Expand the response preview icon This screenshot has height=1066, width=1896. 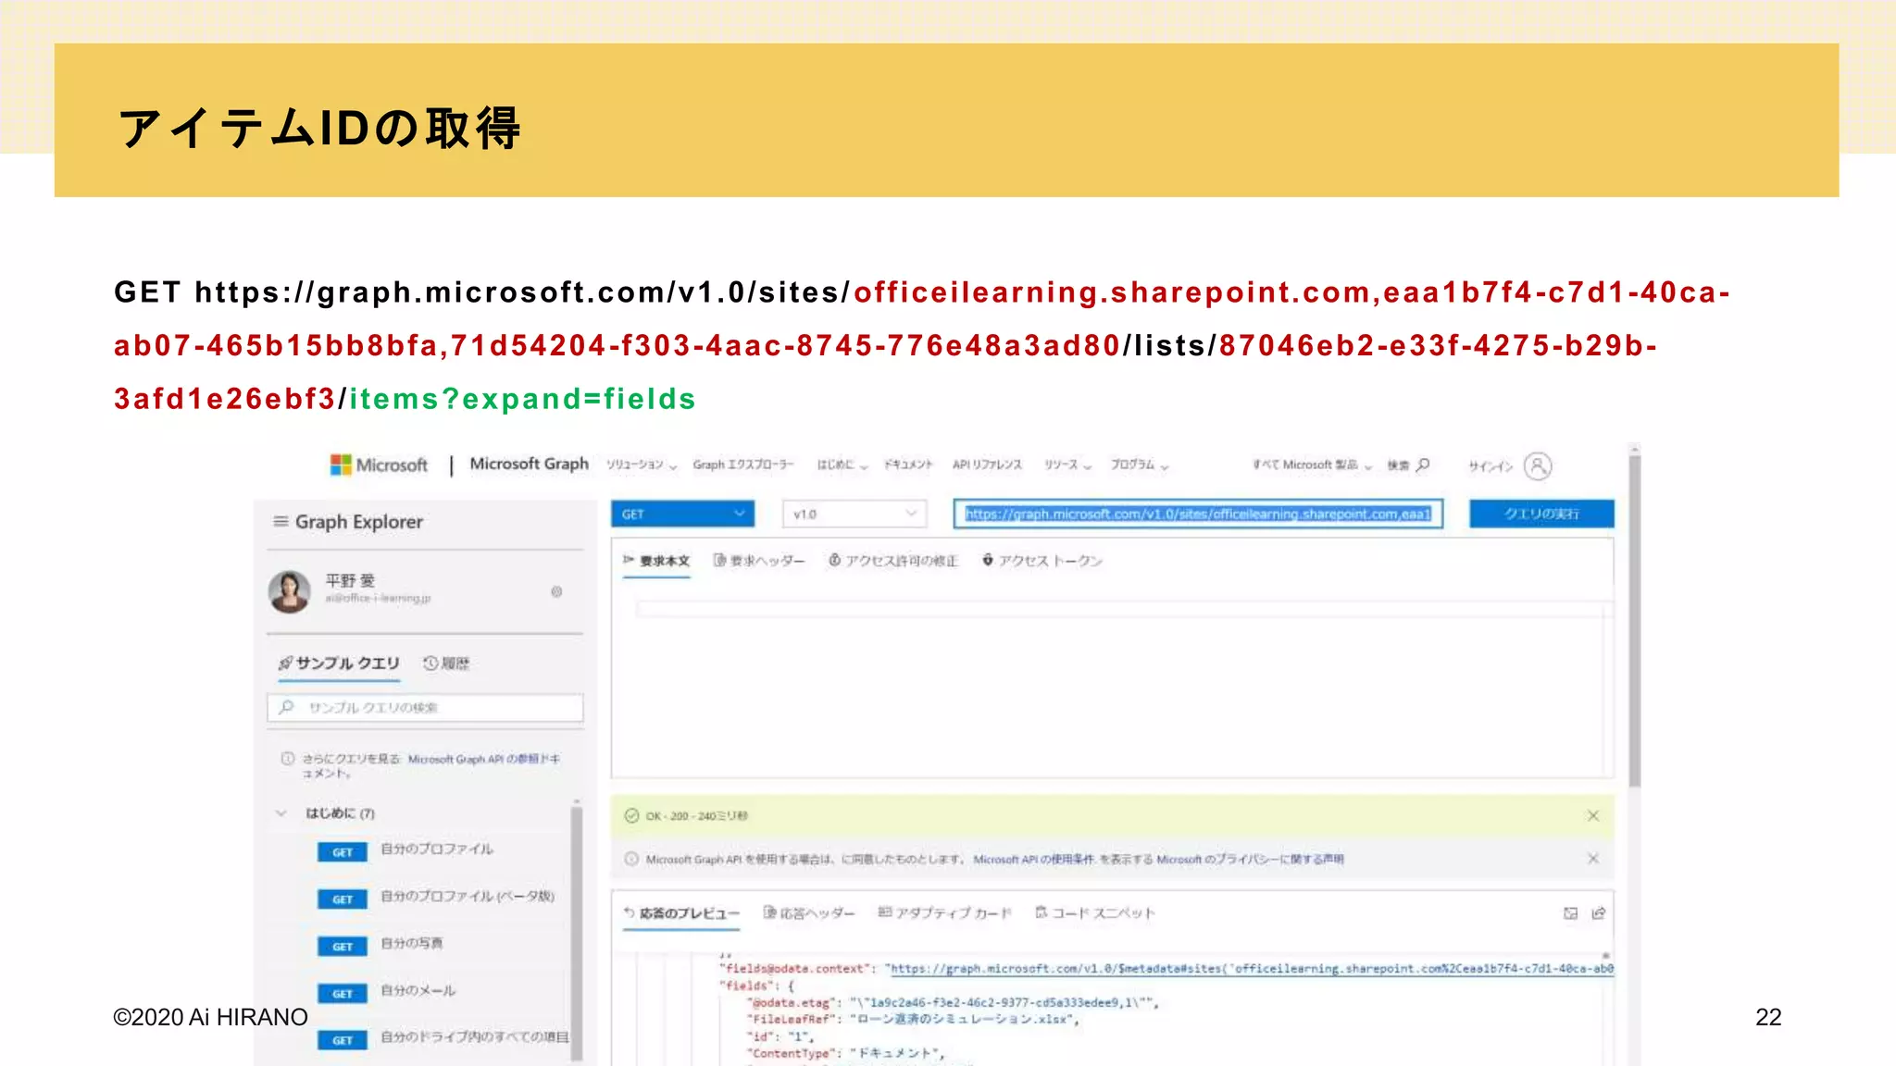[1570, 913]
